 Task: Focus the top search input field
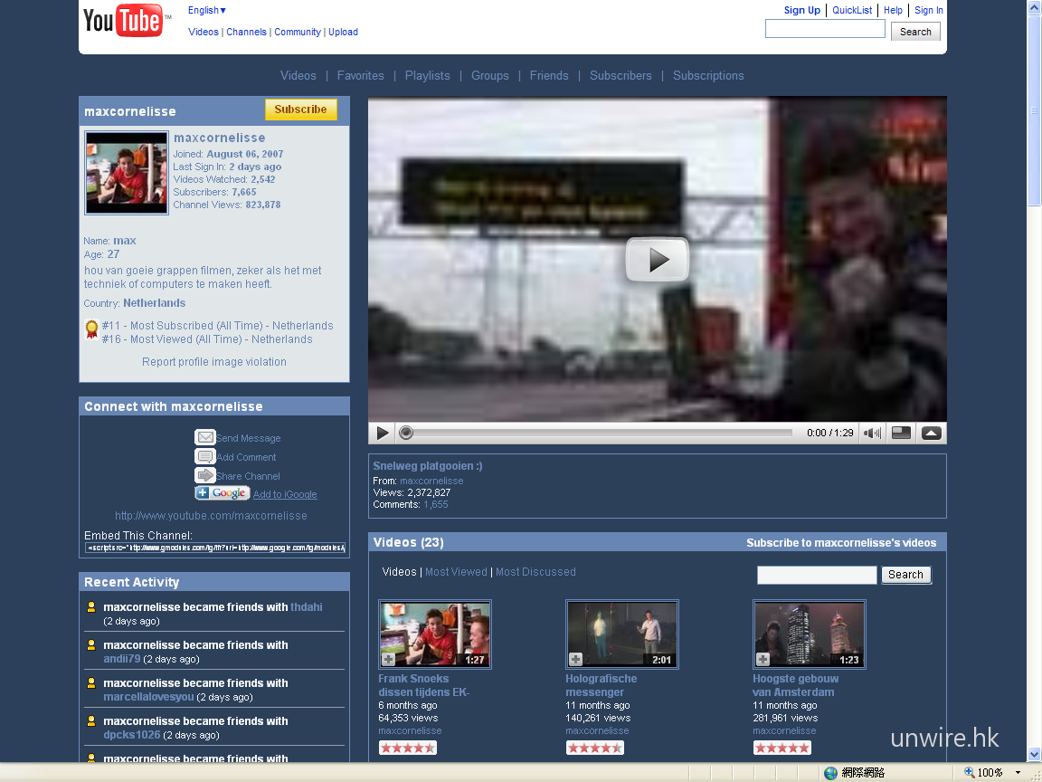825,29
